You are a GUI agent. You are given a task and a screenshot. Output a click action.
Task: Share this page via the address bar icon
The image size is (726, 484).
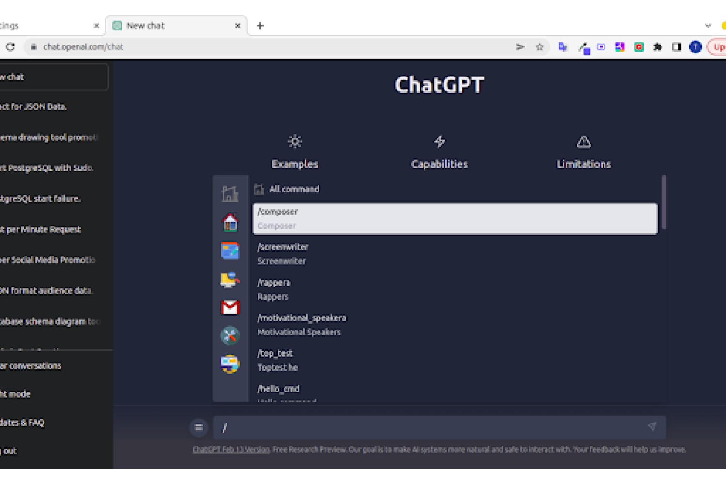520,47
